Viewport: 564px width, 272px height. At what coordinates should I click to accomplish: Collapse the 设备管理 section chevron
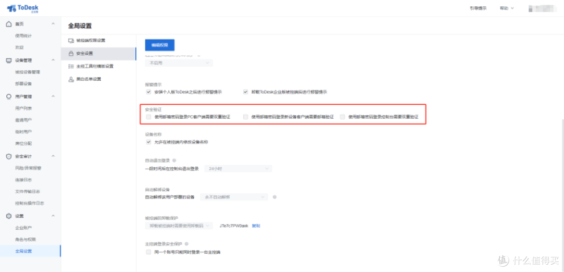(53, 60)
